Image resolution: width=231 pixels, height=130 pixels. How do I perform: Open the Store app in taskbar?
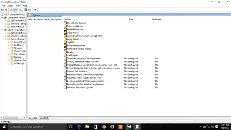tap(95, 127)
